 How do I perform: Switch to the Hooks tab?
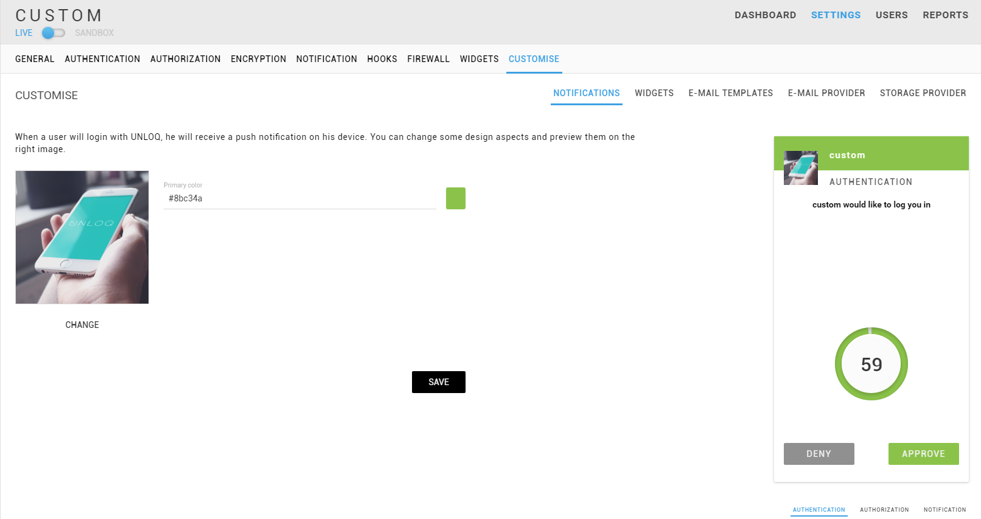(382, 59)
